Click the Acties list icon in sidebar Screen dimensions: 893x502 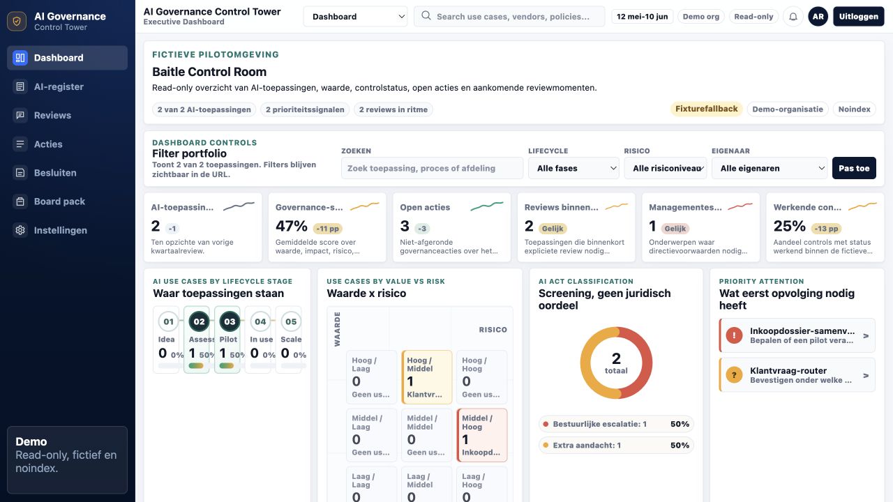(x=20, y=144)
